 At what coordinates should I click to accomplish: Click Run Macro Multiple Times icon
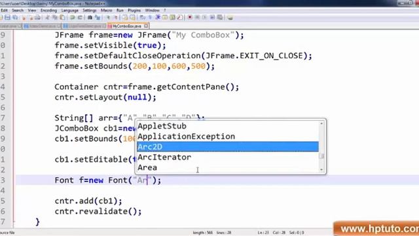212,18
